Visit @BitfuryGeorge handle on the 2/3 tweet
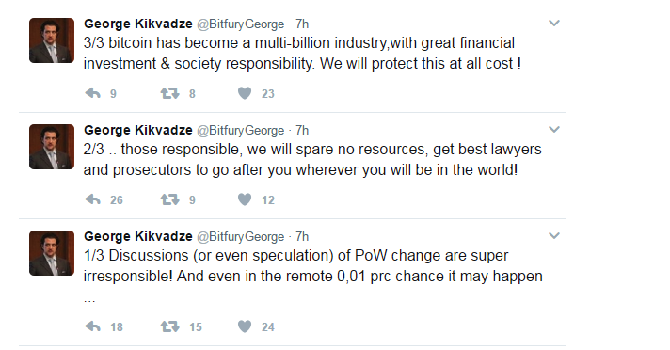This screenshot has height=350, width=670. coord(241,131)
